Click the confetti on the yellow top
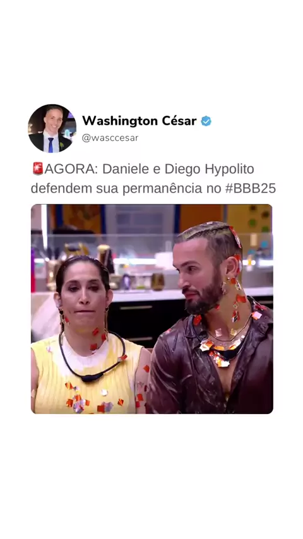Viewport: 303px width, 539px height. [x=79, y=402]
